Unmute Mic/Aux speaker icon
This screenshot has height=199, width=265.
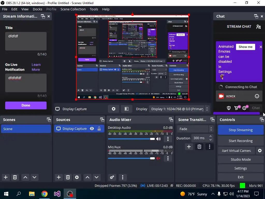pyautogui.click(x=158, y=158)
